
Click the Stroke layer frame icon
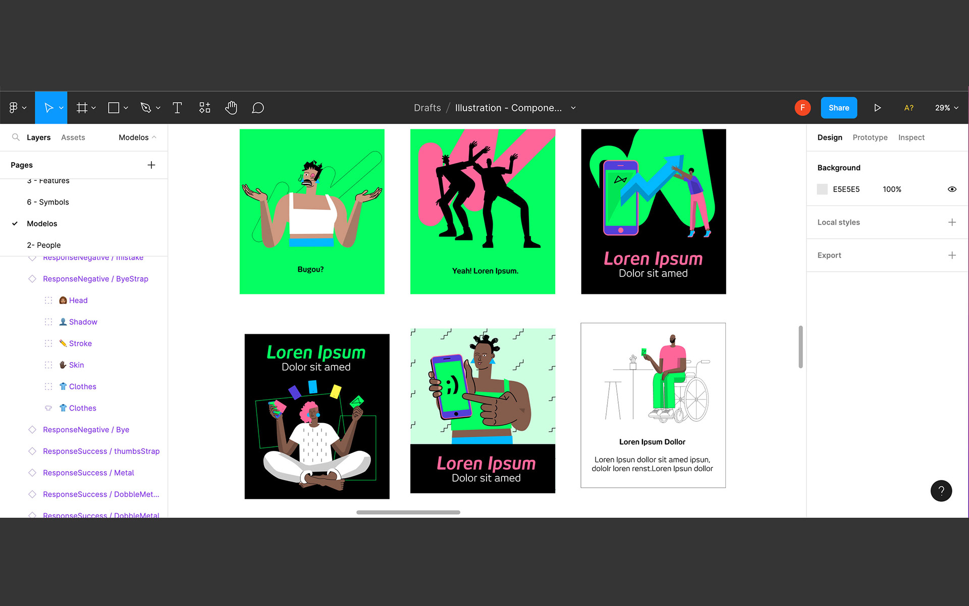(x=48, y=343)
